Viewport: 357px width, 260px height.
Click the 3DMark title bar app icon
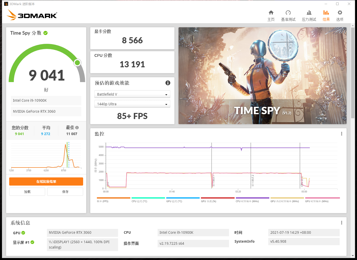[6, 4]
